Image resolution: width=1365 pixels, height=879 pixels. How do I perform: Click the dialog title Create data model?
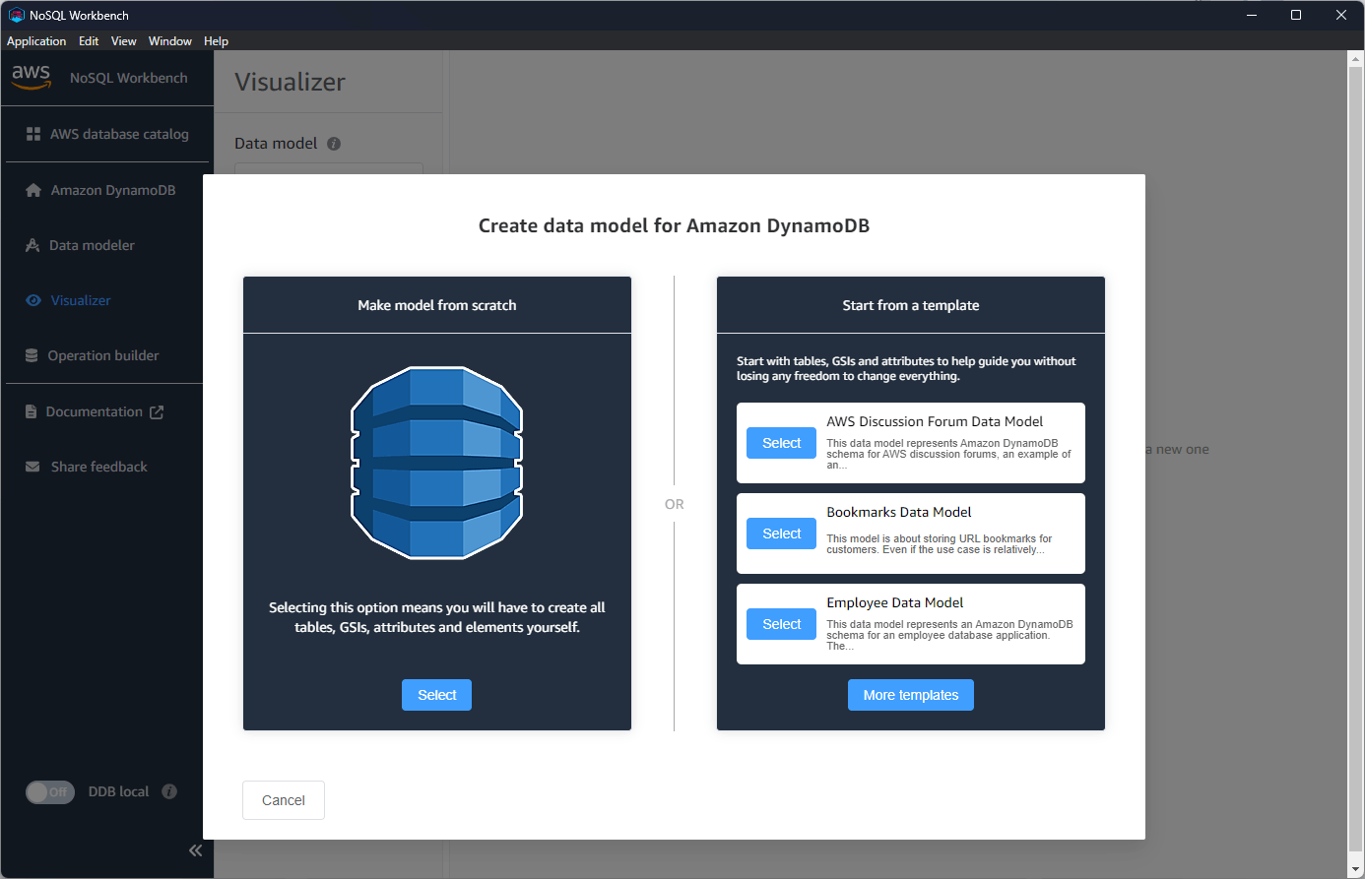click(x=674, y=225)
